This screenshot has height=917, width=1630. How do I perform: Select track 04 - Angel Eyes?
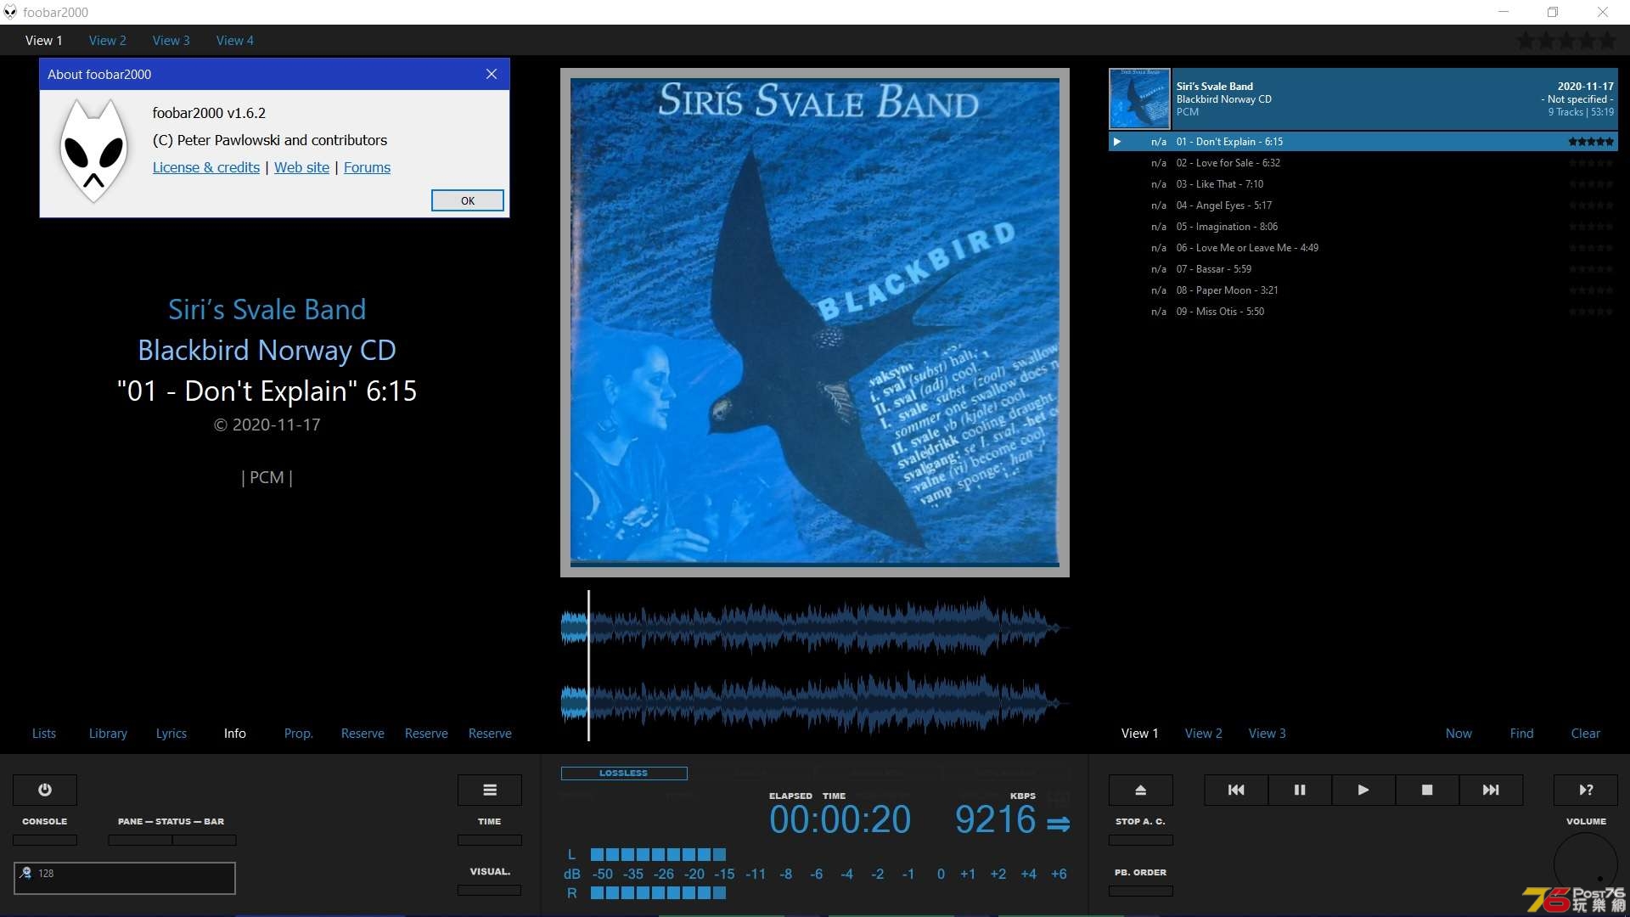point(1363,205)
